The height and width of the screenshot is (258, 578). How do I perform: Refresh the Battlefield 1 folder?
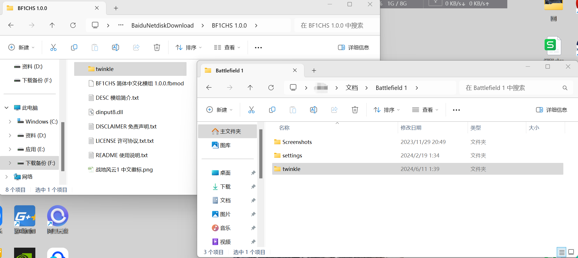[x=271, y=88]
